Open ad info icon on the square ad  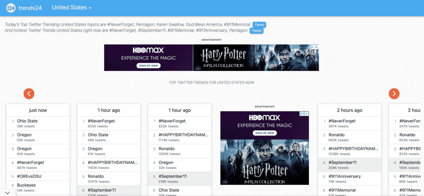pos(302,114)
